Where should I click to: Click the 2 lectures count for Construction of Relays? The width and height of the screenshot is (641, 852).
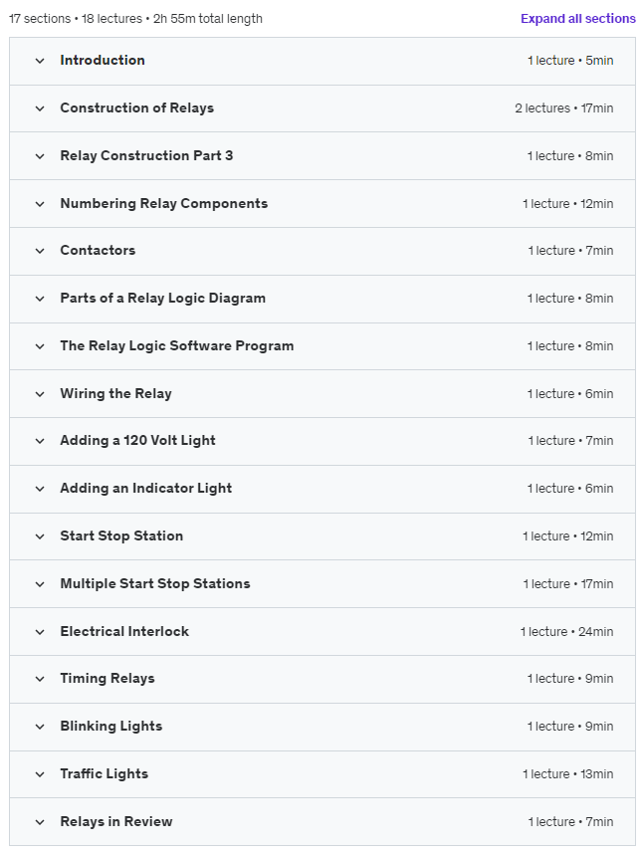tap(542, 108)
